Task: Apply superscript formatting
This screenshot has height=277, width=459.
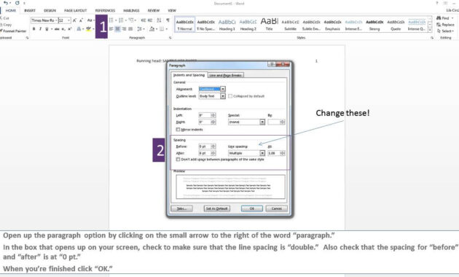Action: click(x=70, y=29)
